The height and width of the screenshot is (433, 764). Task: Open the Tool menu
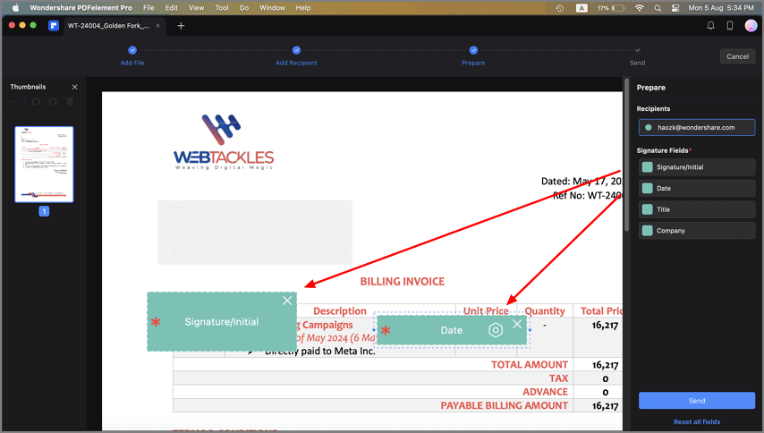(222, 8)
